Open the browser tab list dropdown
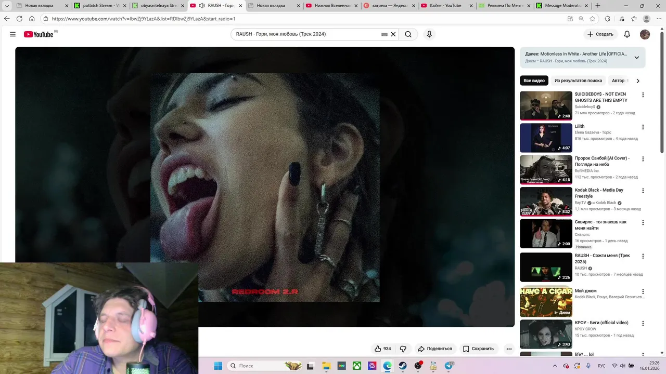Image resolution: width=666 pixels, height=374 pixels. pyautogui.click(x=7, y=6)
